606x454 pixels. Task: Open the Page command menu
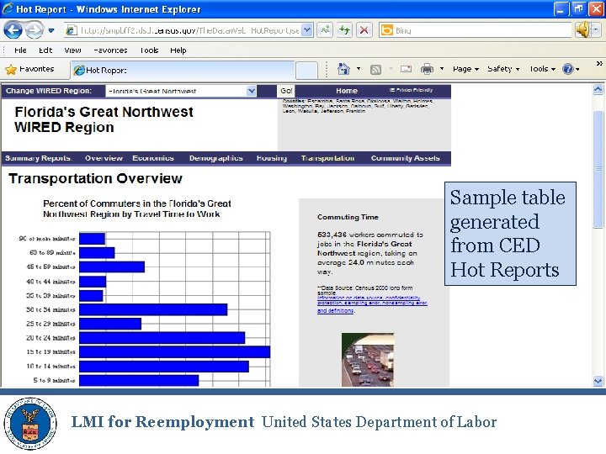(465, 69)
